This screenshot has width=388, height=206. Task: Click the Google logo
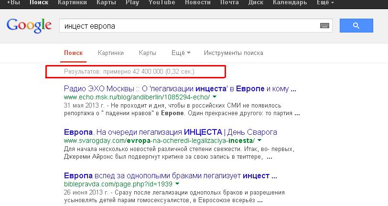pos(29,25)
